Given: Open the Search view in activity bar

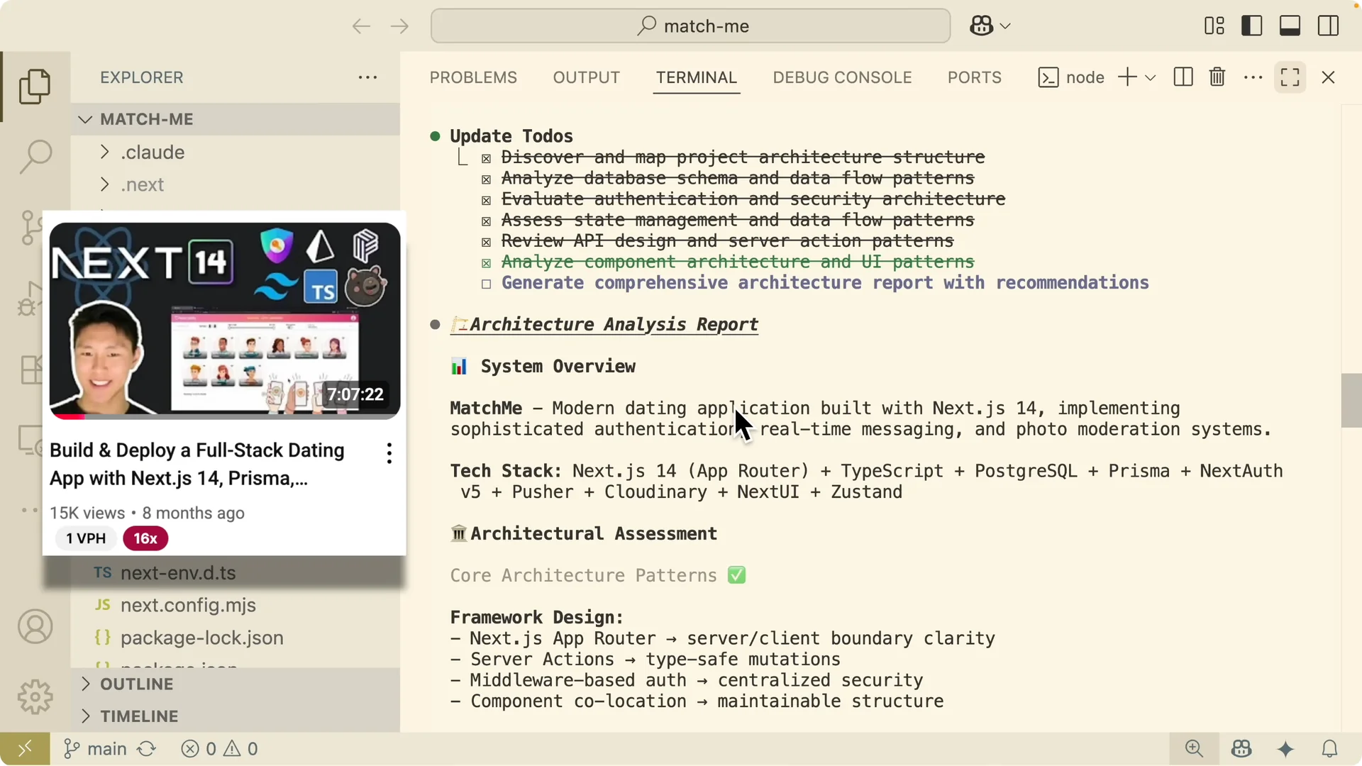Looking at the screenshot, I should click(35, 156).
